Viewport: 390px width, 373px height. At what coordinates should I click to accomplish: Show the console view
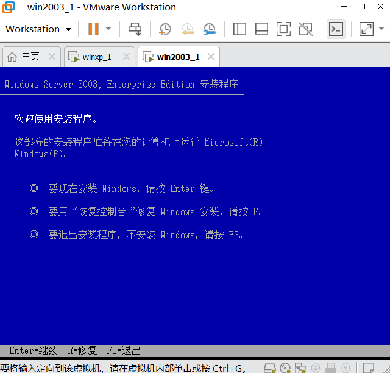click(x=336, y=29)
